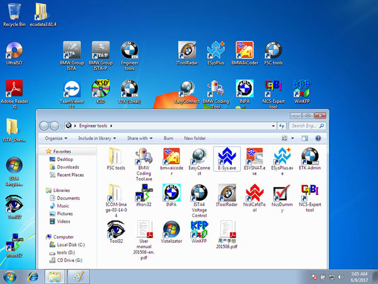
Task: Open BMW Coding Tool desktop shortcut
Action: pos(215,94)
